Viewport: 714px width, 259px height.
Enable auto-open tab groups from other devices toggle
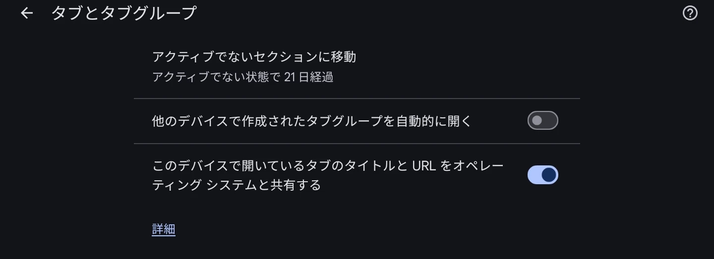pyautogui.click(x=542, y=120)
